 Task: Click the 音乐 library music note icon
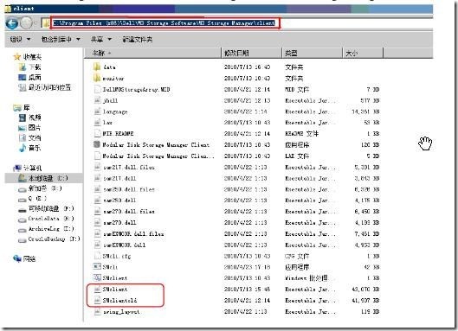[23, 148]
